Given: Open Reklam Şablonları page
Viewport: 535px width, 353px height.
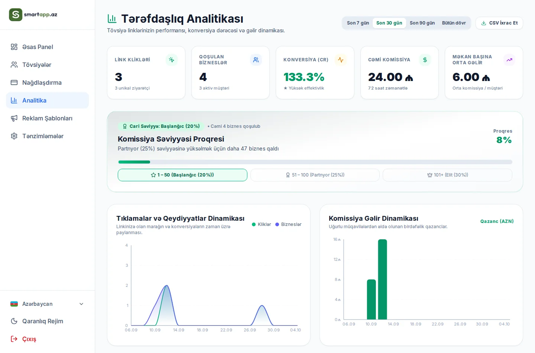Looking at the screenshot, I should 48,118.
